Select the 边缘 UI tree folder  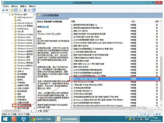pos(19,71)
